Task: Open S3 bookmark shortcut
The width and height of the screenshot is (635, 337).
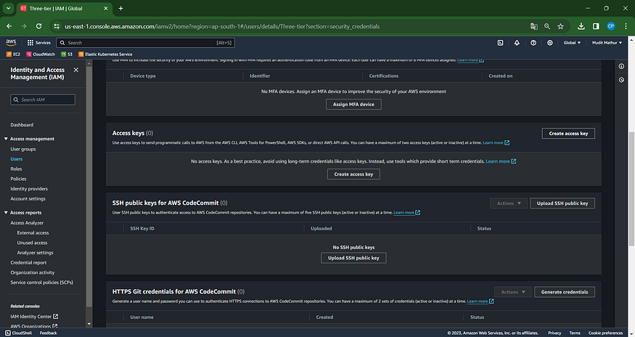Action: tap(67, 54)
